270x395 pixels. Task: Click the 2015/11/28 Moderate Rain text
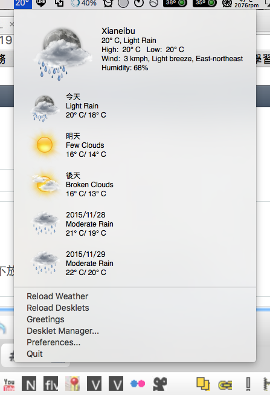click(x=89, y=224)
